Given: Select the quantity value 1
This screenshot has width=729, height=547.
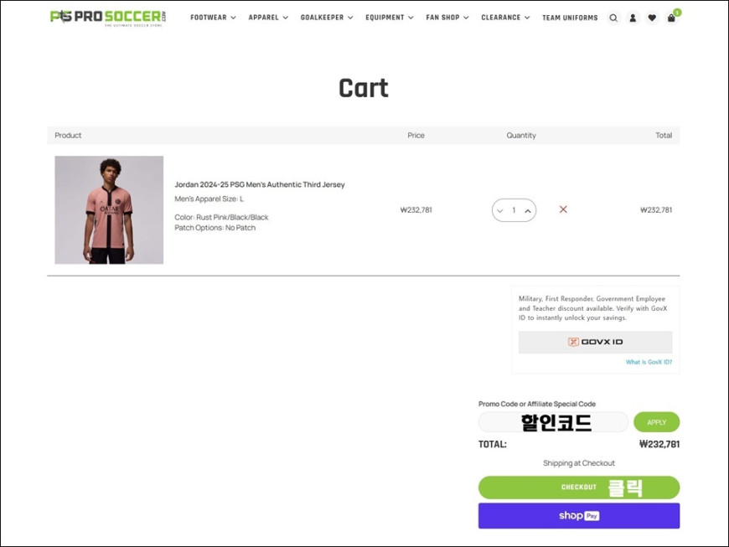Looking at the screenshot, I should pyautogui.click(x=514, y=210).
